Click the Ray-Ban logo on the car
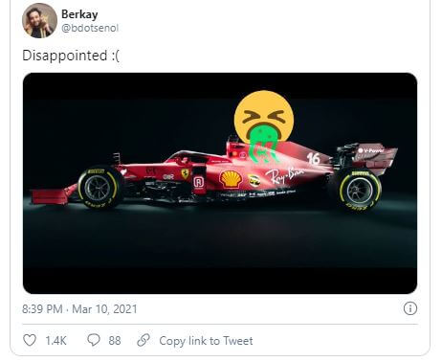The image size is (442, 362). tap(284, 175)
